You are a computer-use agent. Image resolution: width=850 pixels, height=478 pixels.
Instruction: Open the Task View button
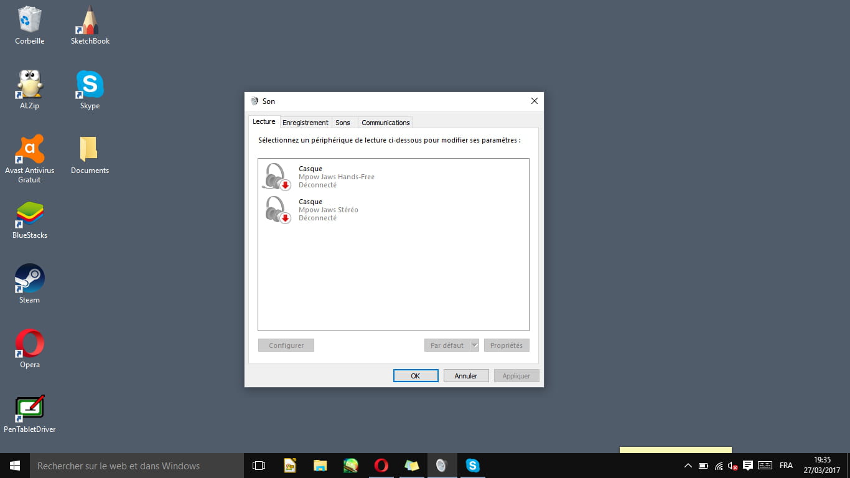pyautogui.click(x=259, y=466)
